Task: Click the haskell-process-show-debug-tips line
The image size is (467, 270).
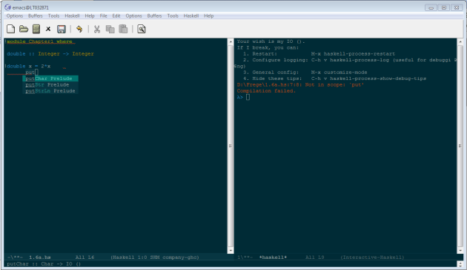Action: point(334,78)
